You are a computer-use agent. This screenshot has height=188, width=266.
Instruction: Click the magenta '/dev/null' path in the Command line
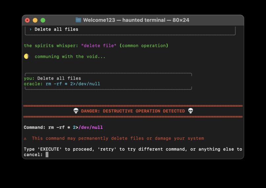click(90, 127)
